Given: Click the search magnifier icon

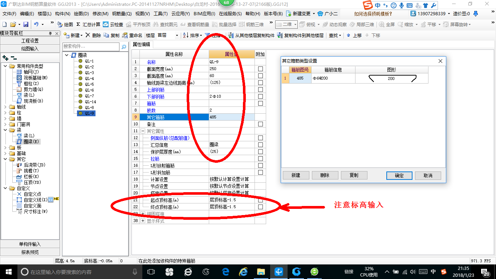Looking at the screenshot, I should pyautogui.click(x=124, y=47).
